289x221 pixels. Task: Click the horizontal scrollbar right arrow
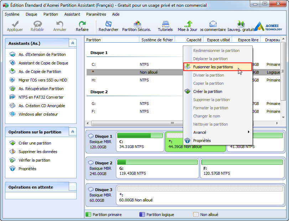[277, 123]
